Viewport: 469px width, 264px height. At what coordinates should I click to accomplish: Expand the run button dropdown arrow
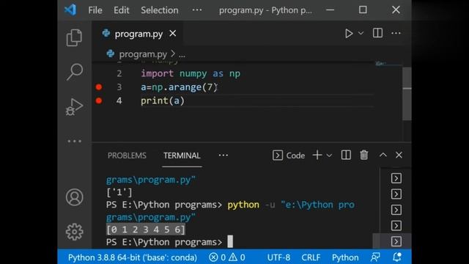(x=361, y=33)
